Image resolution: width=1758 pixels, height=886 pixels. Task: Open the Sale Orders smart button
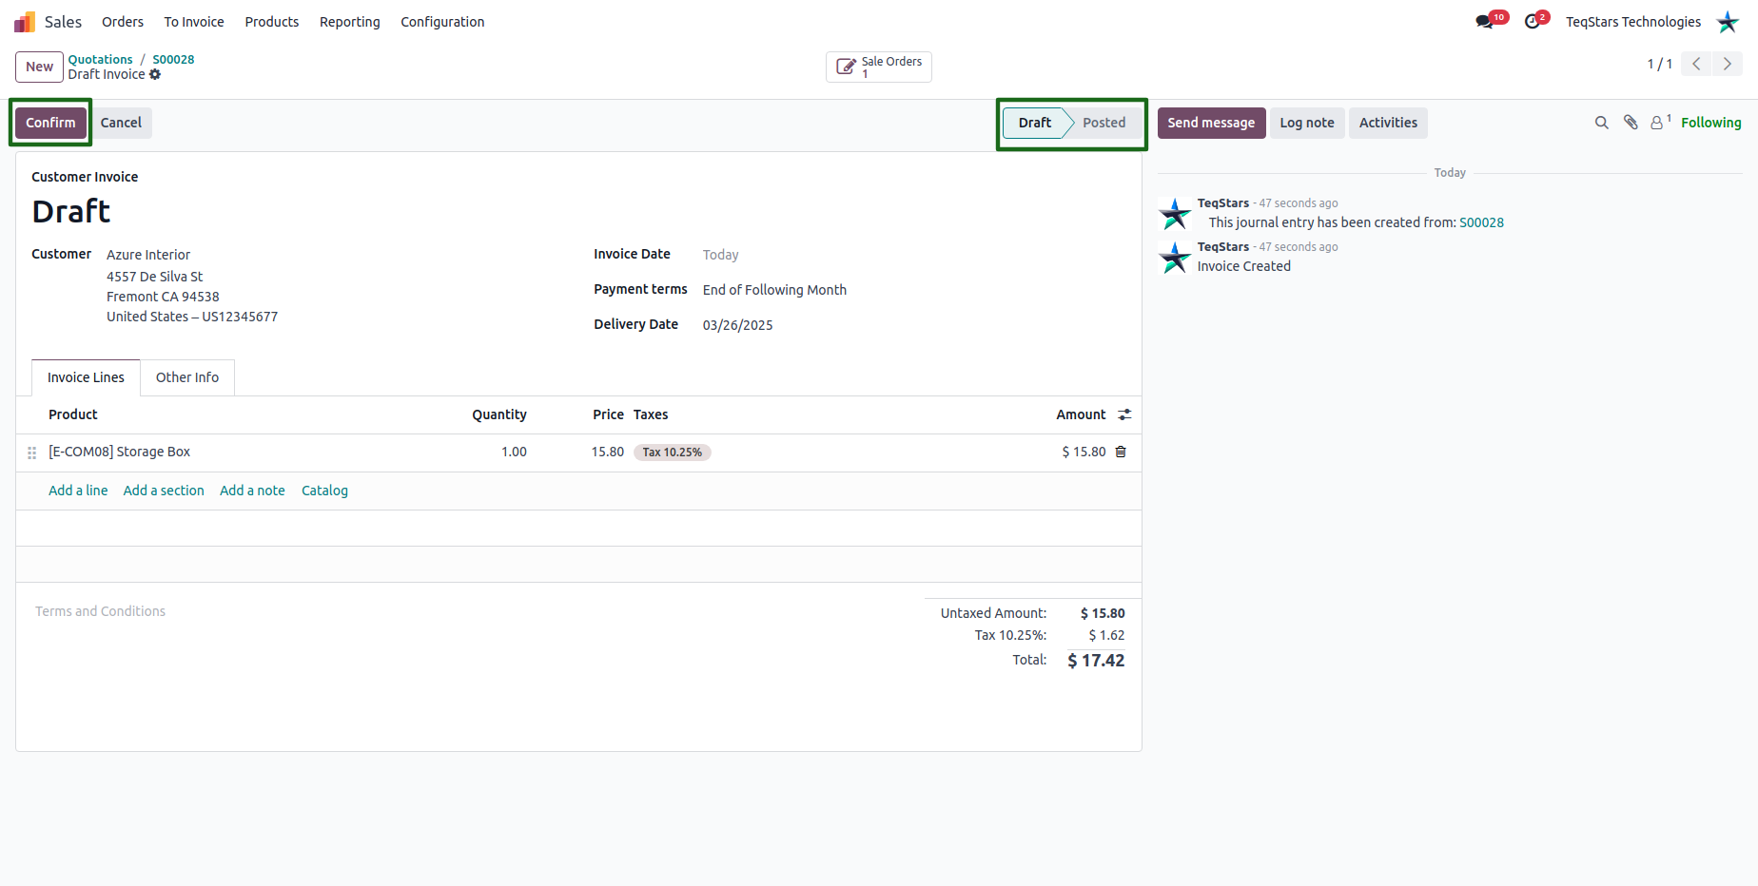coord(879,67)
